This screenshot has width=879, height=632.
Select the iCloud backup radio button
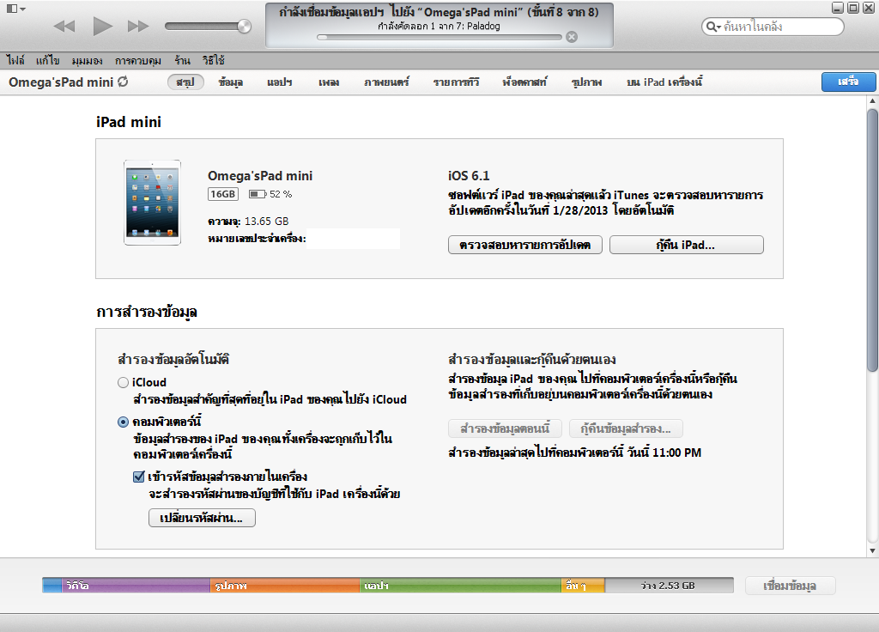(124, 382)
